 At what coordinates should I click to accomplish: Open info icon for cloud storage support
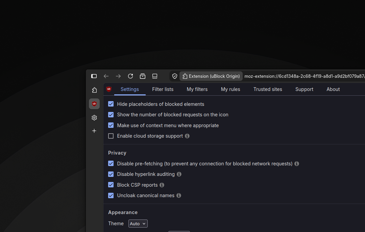point(187,136)
